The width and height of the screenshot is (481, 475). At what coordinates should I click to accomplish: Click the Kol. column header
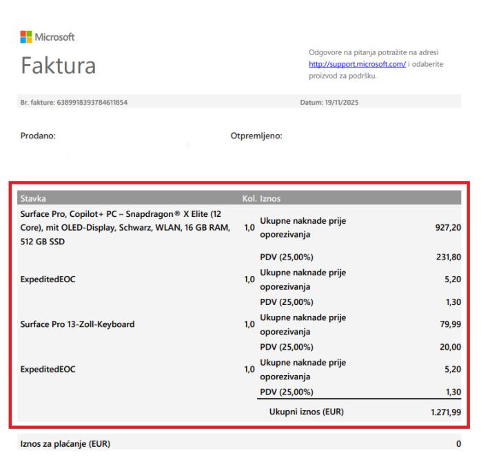(250, 198)
